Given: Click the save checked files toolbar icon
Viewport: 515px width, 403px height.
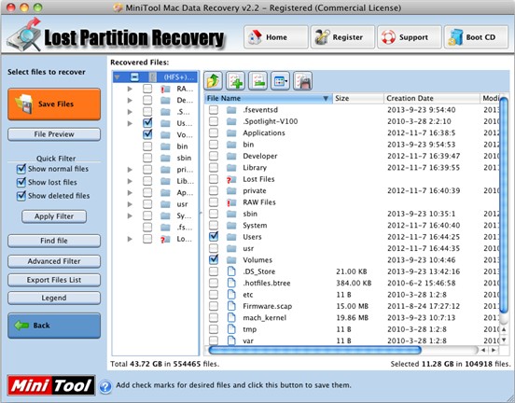Looking at the screenshot, I should (x=302, y=80).
